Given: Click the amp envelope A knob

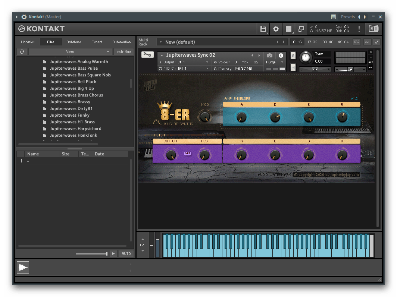Looking at the screenshot, I should [x=241, y=117].
